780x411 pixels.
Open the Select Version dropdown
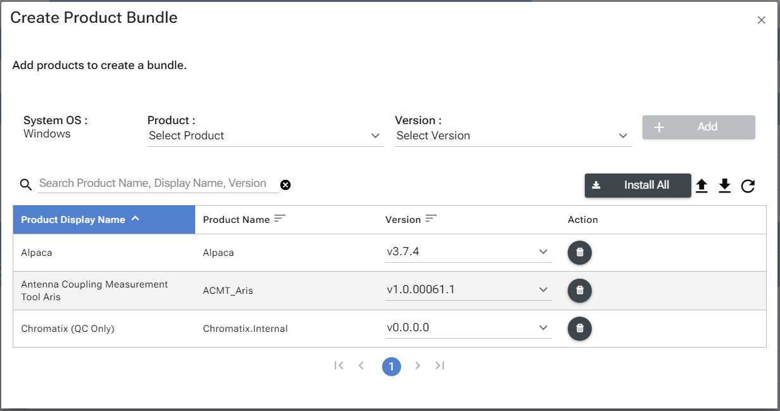[512, 136]
